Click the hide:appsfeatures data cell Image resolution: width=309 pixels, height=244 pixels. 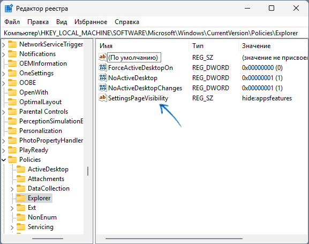click(x=267, y=98)
